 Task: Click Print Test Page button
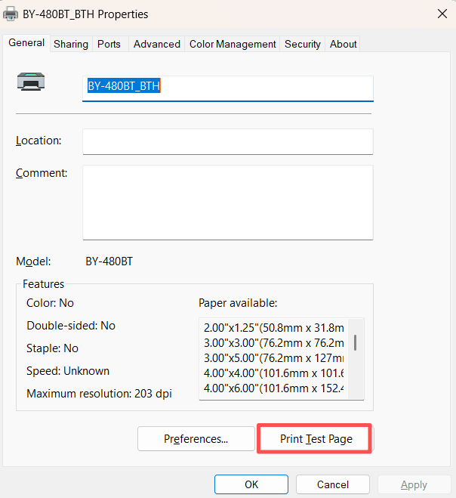point(316,439)
